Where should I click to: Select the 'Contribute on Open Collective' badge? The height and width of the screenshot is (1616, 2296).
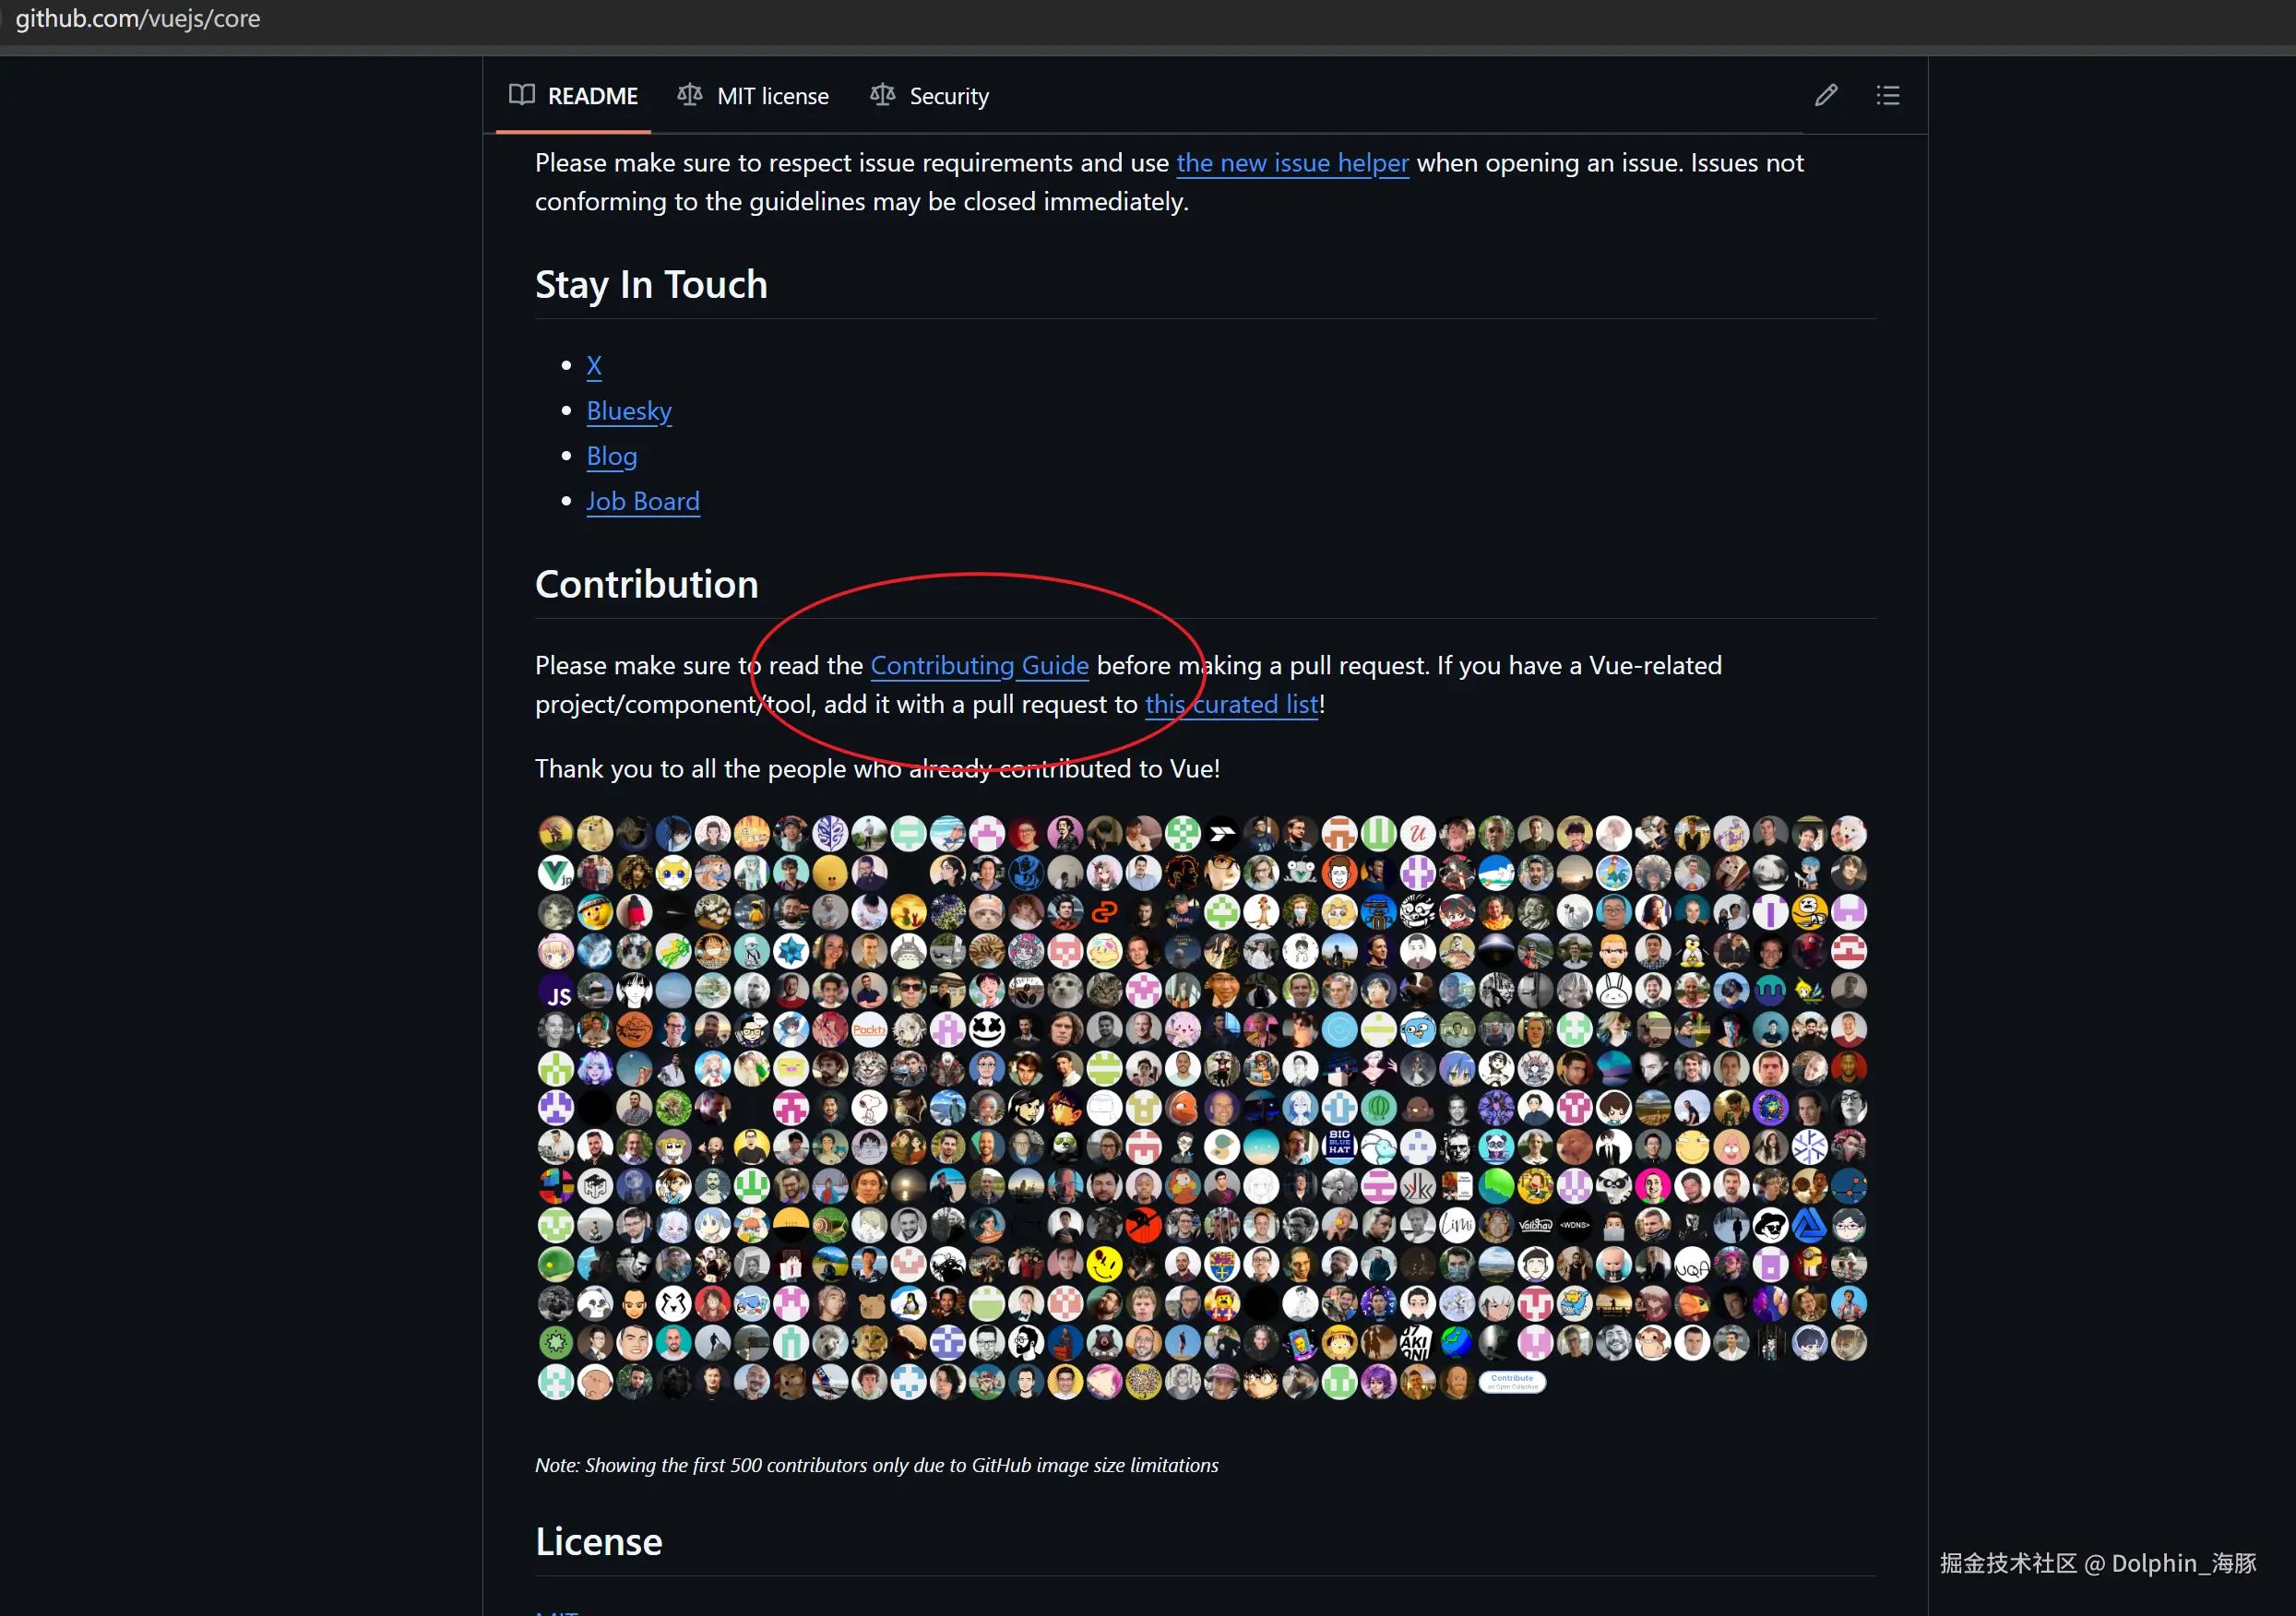coord(1512,1382)
